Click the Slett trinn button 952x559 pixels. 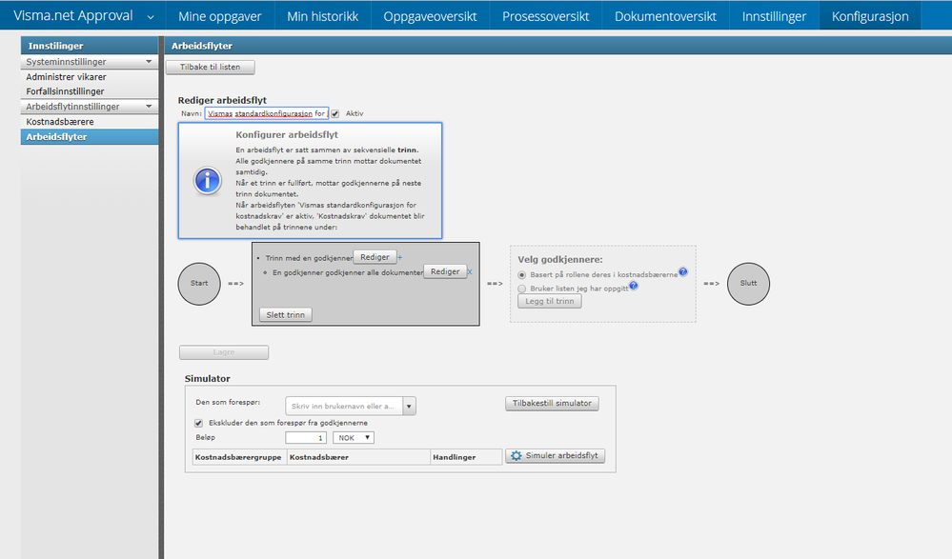(x=285, y=315)
